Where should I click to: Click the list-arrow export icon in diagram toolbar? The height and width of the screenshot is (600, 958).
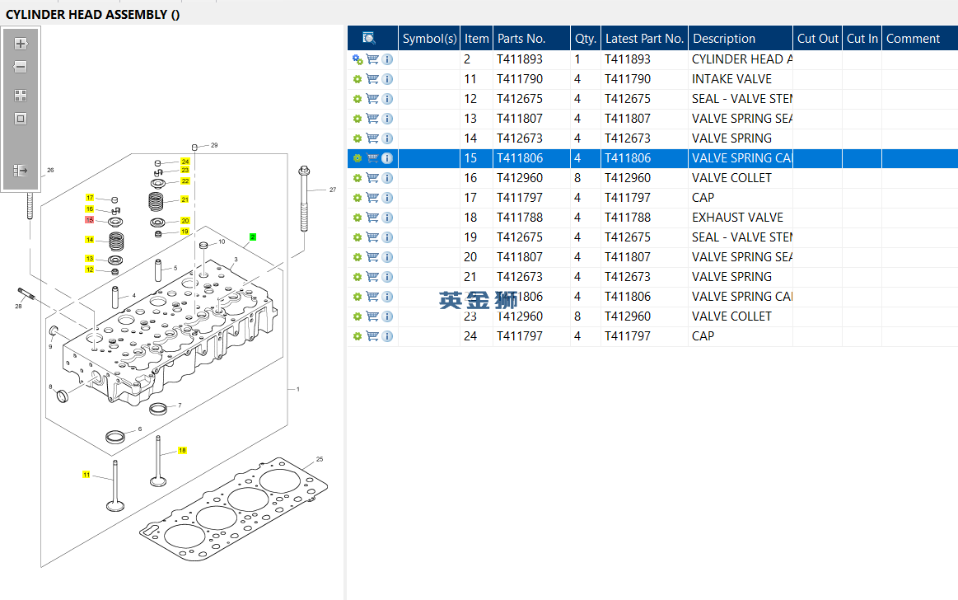(x=21, y=171)
